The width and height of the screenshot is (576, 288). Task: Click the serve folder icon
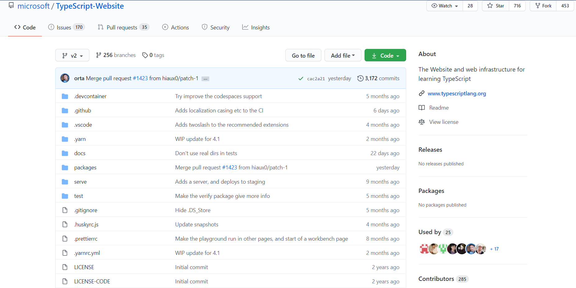(65, 182)
